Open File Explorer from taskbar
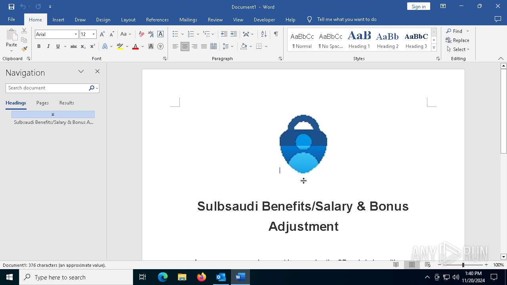 click(x=182, y=277)
